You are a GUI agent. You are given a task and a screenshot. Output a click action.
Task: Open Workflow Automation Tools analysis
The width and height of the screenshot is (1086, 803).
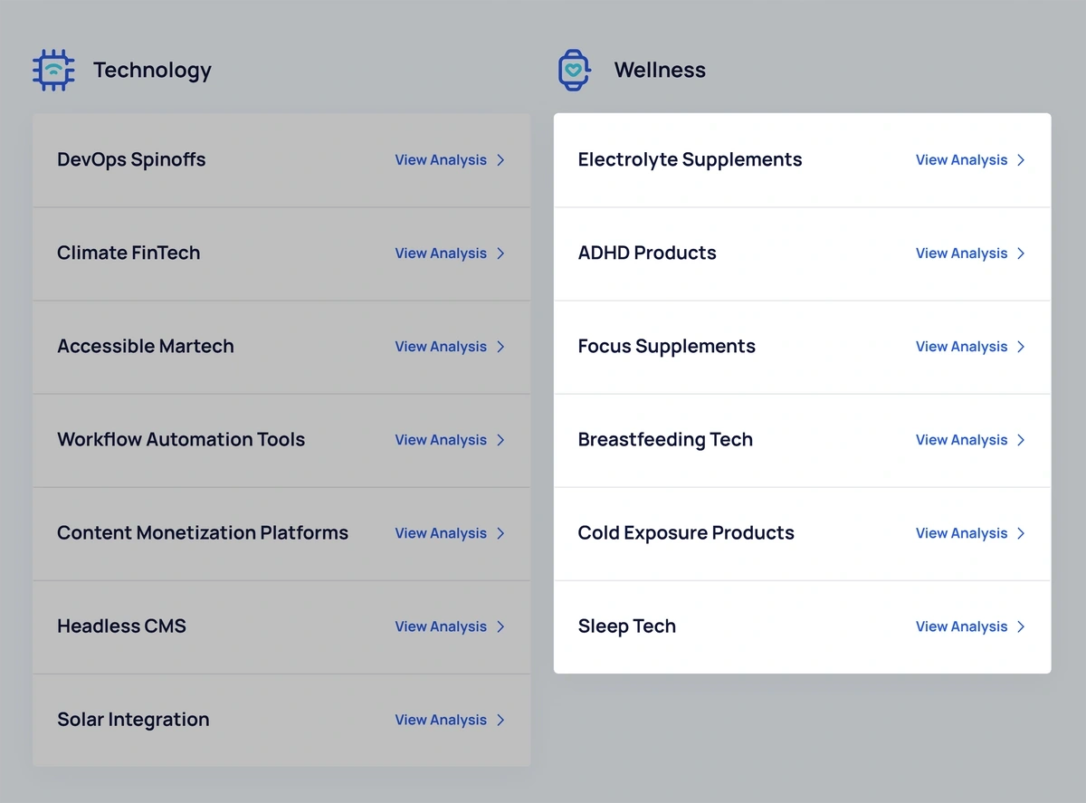441,440
